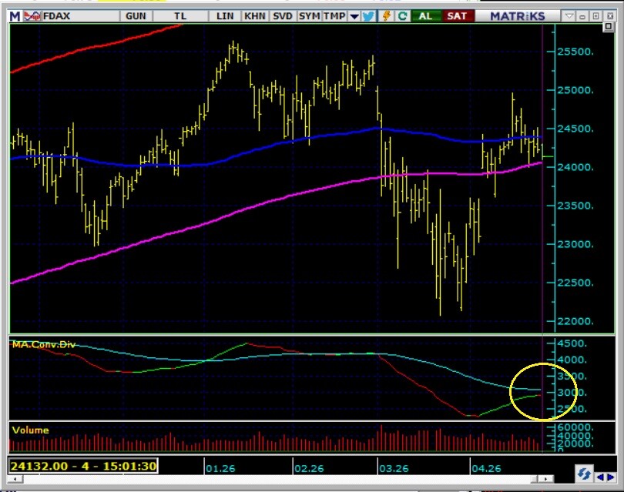Toggle the KHN button
Screen dimensions: 624x492
click(x=254, y=15)
